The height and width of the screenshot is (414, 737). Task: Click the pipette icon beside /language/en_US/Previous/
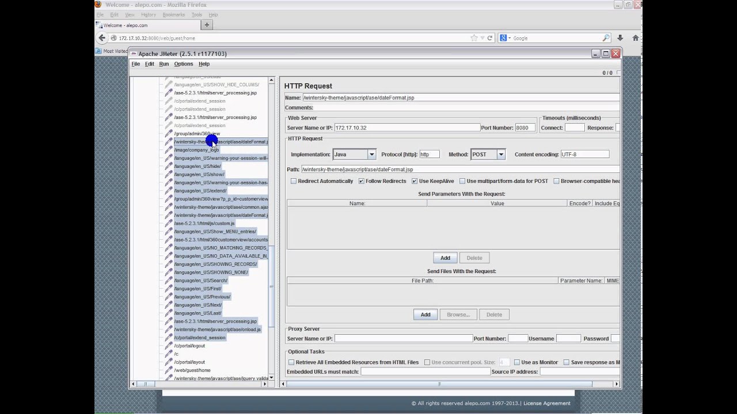point(169,297)
